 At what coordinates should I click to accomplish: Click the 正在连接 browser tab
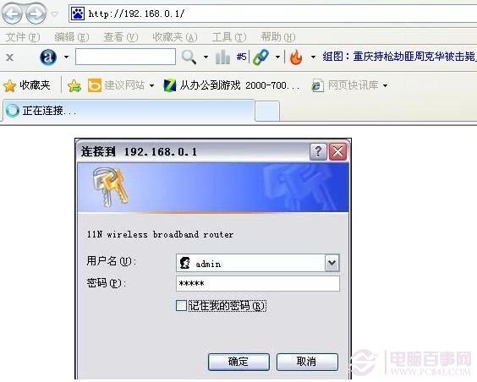(129, 111)
